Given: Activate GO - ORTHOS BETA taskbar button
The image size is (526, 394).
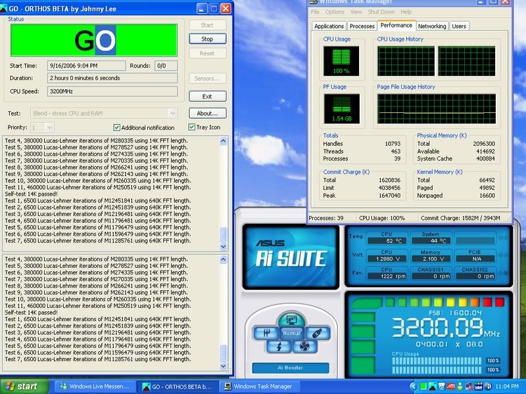Looking at the screenshot, I should click(178, 387).
